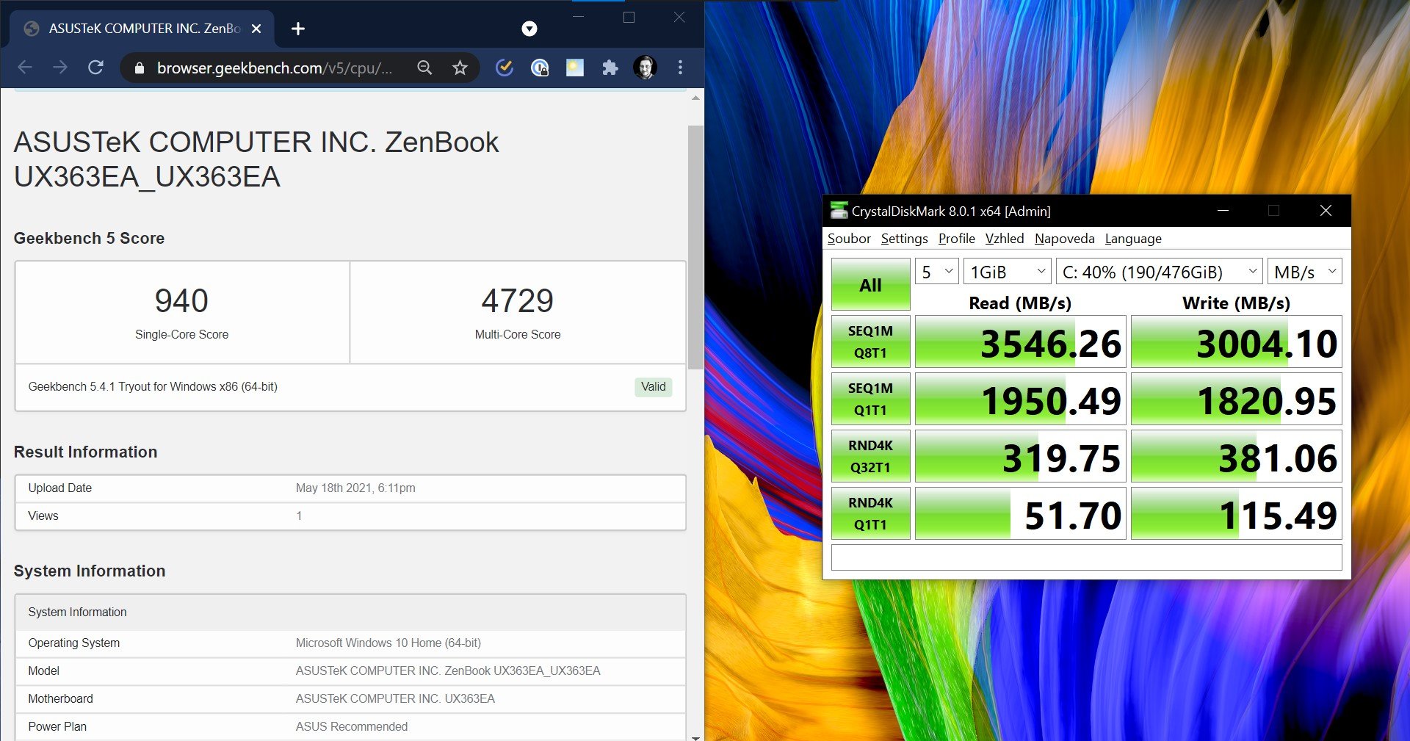Reload the Geekbench page
The image size is (1410, 741).
point(95,68)
